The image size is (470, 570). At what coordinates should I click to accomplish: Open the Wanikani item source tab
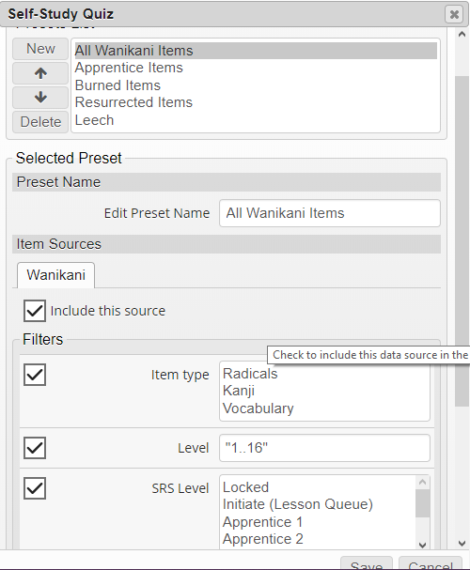click(56, 275)
